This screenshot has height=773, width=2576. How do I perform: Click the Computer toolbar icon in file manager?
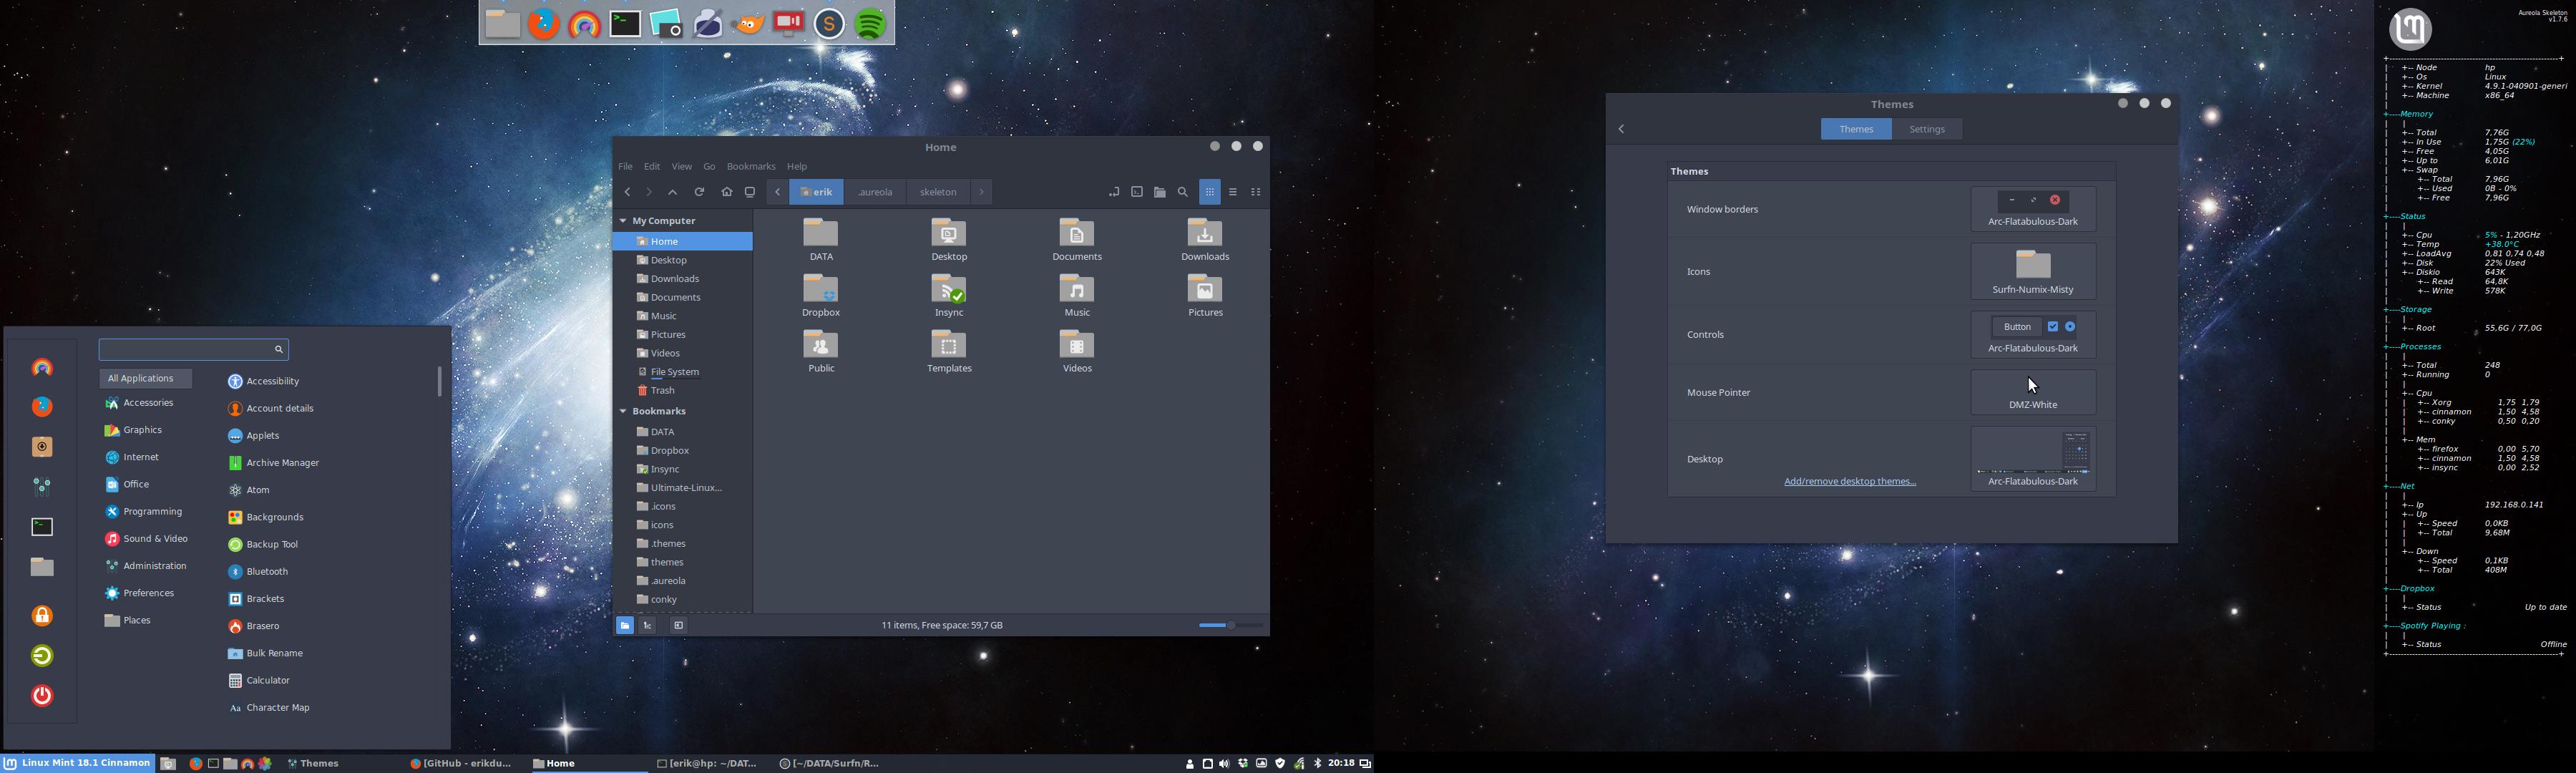750,192
